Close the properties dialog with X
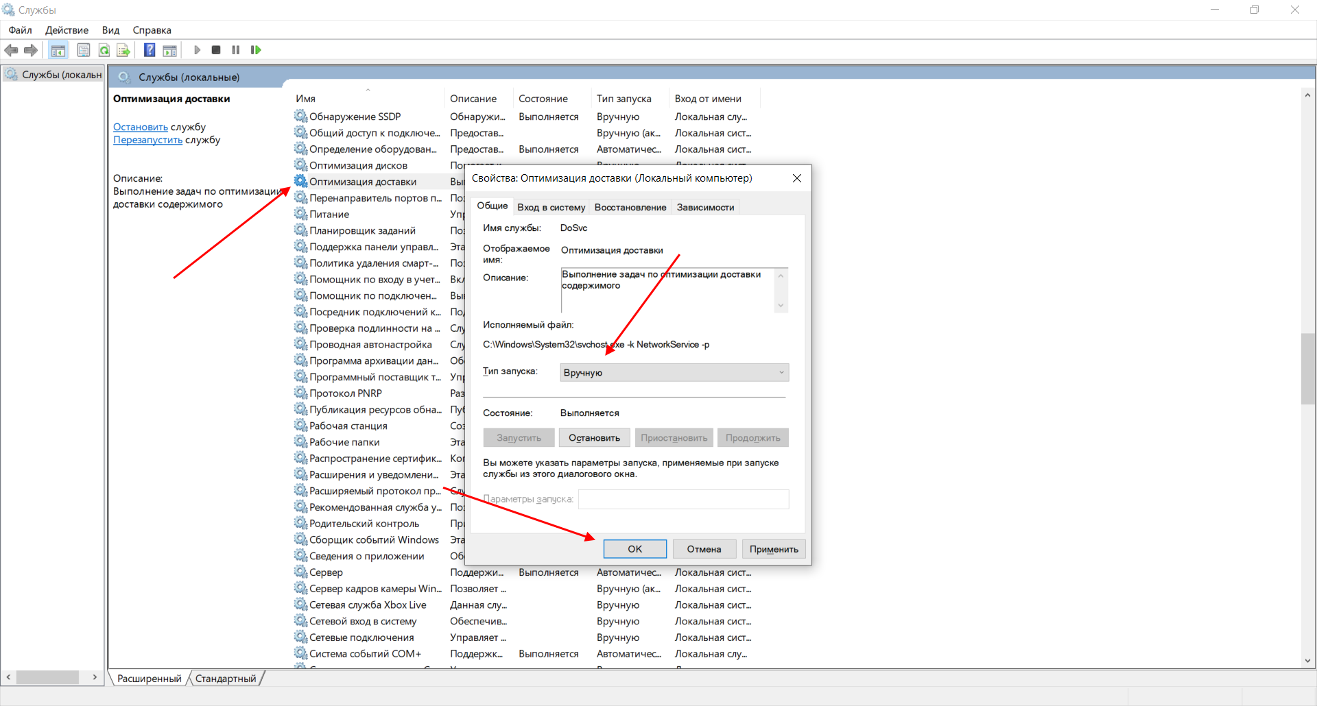This screenshot has width=1317, height=706. pyautogui.click(x=796, y=178)
